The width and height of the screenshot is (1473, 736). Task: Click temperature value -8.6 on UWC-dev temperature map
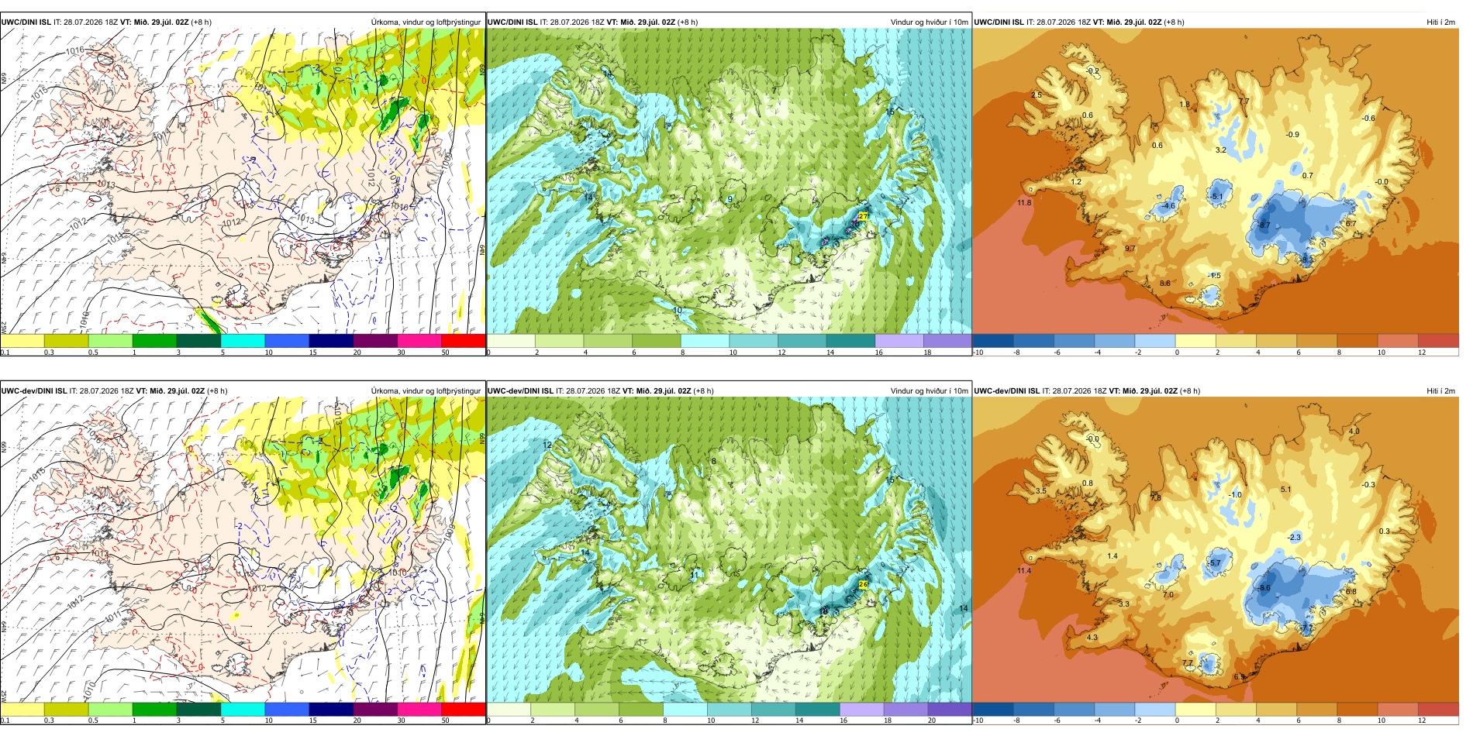[x=1264, y=588]
